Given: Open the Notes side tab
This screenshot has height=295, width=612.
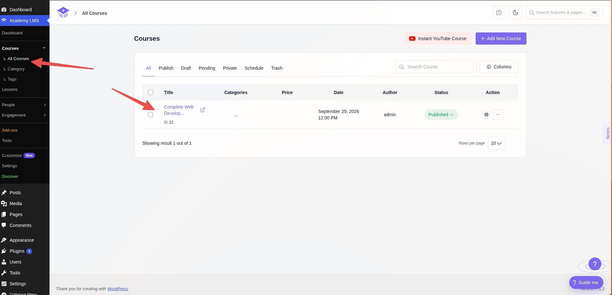Looking at the screenshot, I should tap(607, 133).
